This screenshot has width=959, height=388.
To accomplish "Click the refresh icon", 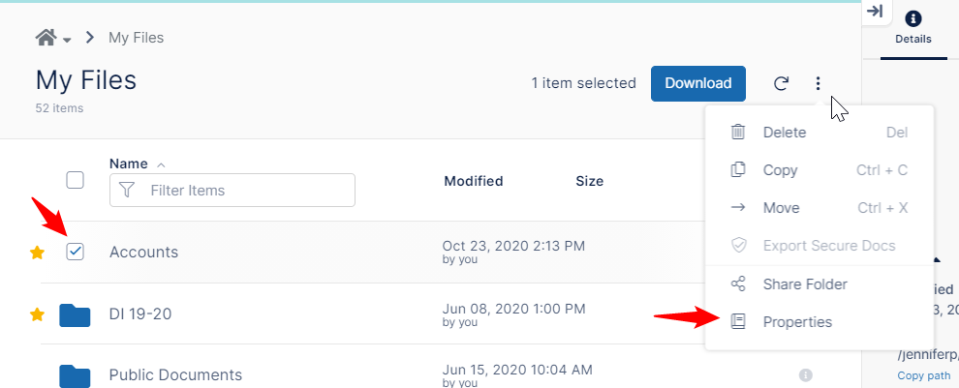I will click(781, 83).
